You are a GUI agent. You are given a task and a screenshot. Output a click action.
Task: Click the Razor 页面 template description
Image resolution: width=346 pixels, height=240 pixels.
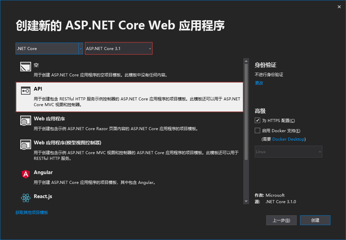[x=116, y=128]
